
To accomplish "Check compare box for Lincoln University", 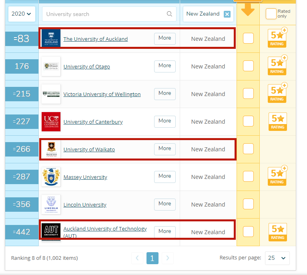I will [248, 204].
